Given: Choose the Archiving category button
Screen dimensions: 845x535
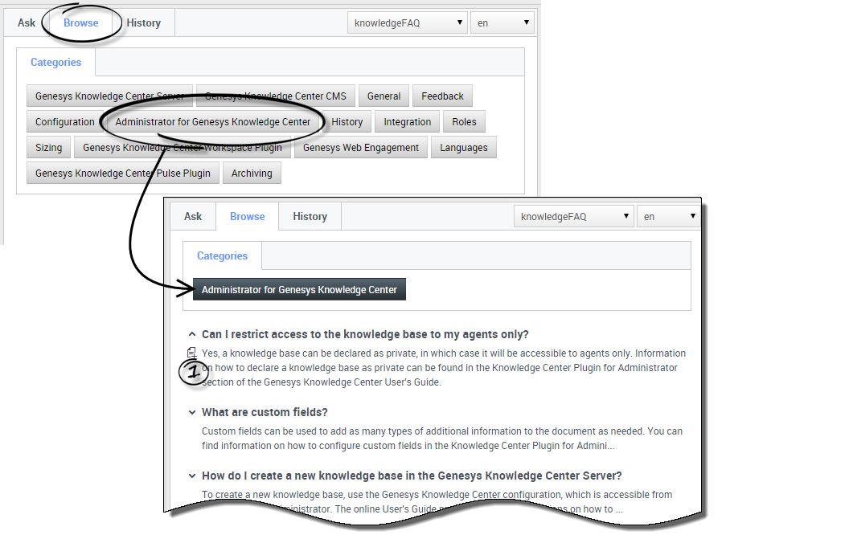Looking at the screenshot, I should 252,174.
